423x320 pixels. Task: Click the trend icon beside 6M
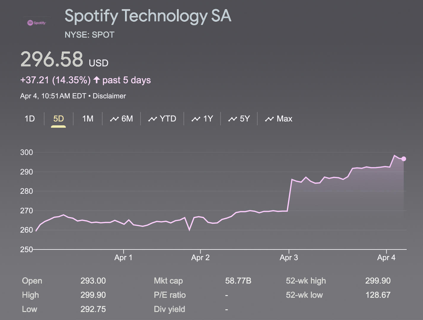point(114,119)
